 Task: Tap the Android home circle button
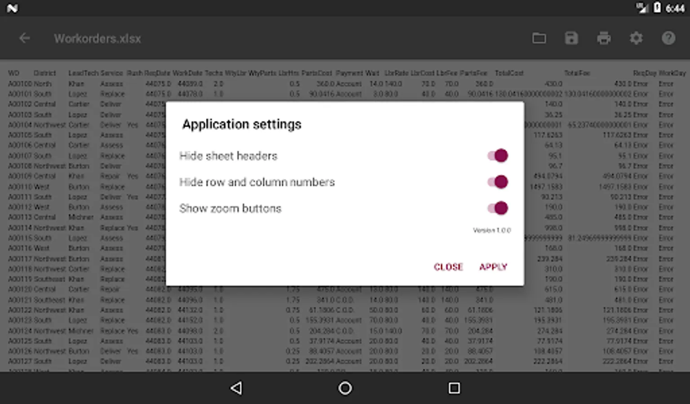(345, 388)
